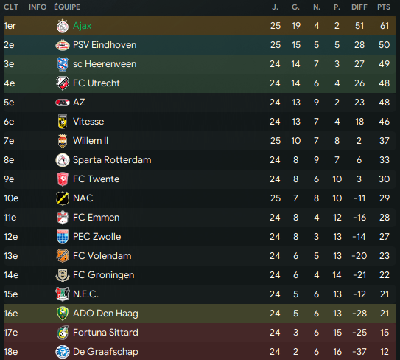This screenshot has height=360, width=400.
Task: Click the PSV Eindhoven club badge
Action: tap(63, 45)
